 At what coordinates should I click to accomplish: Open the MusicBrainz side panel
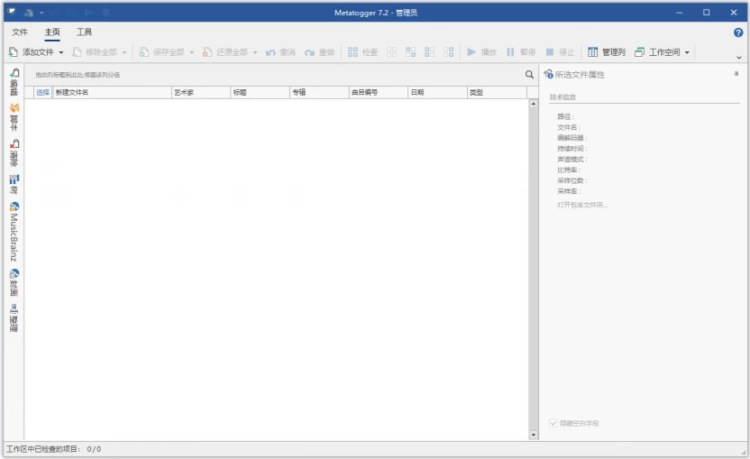(x=14, y=231)
